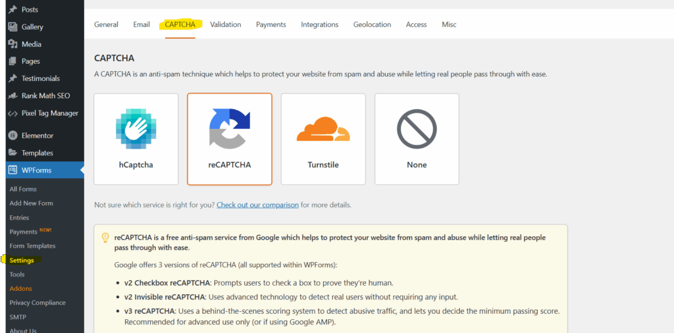Open Gallery via its sidebar icon
The height and width of the screenshot is (333, 674).
[13, 27]
